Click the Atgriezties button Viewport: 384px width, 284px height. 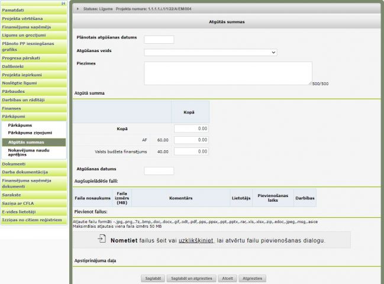point(253,278)
